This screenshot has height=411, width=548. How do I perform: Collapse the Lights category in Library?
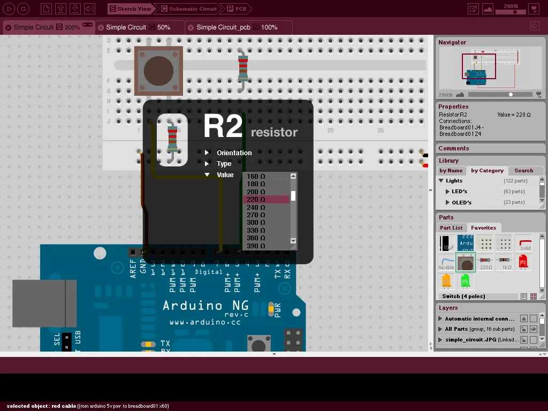coord(441,181)
